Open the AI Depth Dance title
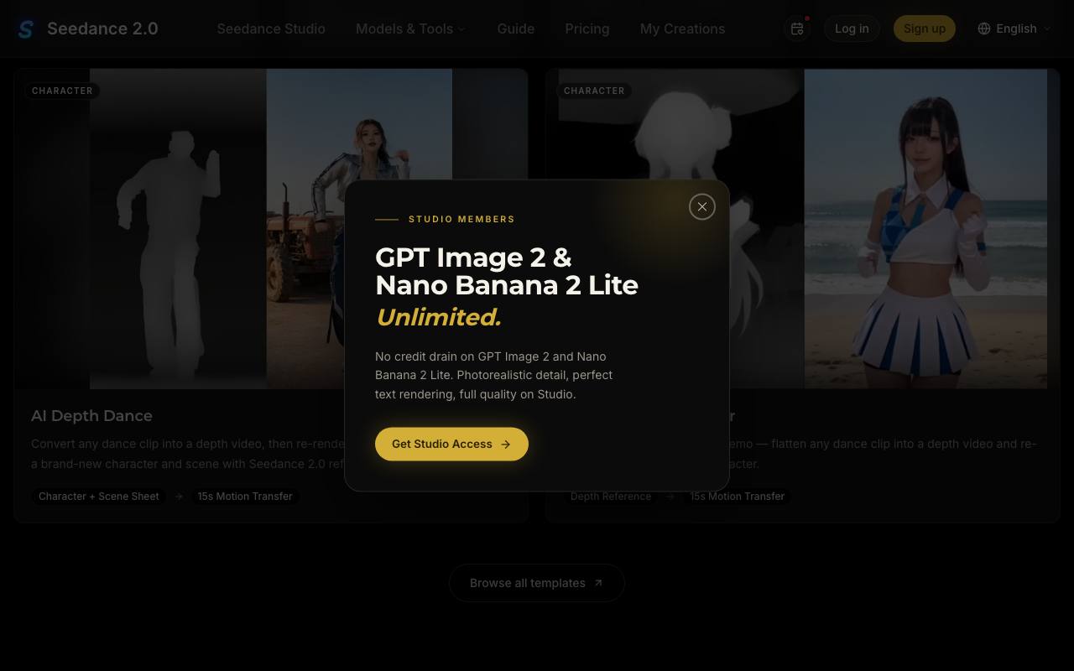Viewport: 1074px width, 671px height. click(91, 416)
